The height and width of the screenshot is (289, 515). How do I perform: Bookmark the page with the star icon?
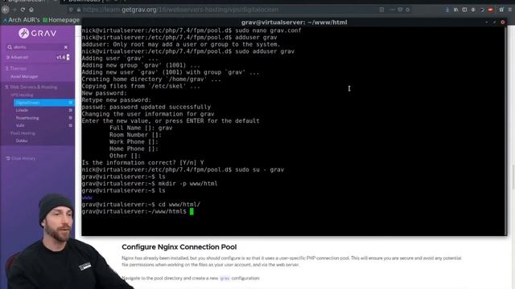point(408,10)
